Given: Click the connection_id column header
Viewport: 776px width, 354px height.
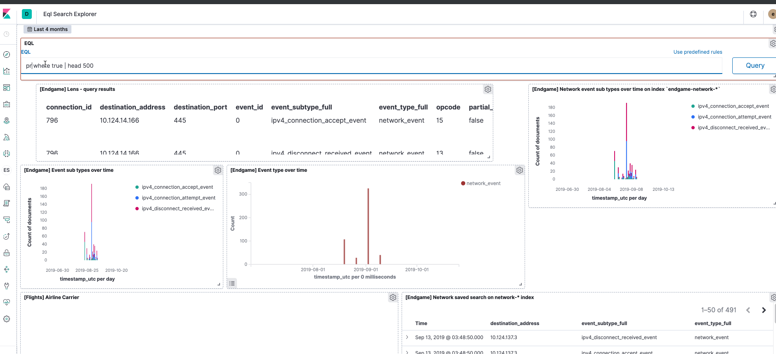Looking at the screenshot, I should point(69,107).
